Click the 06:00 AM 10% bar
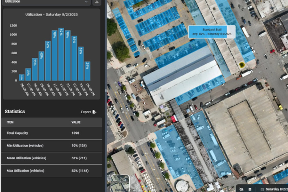 [21, 77]
